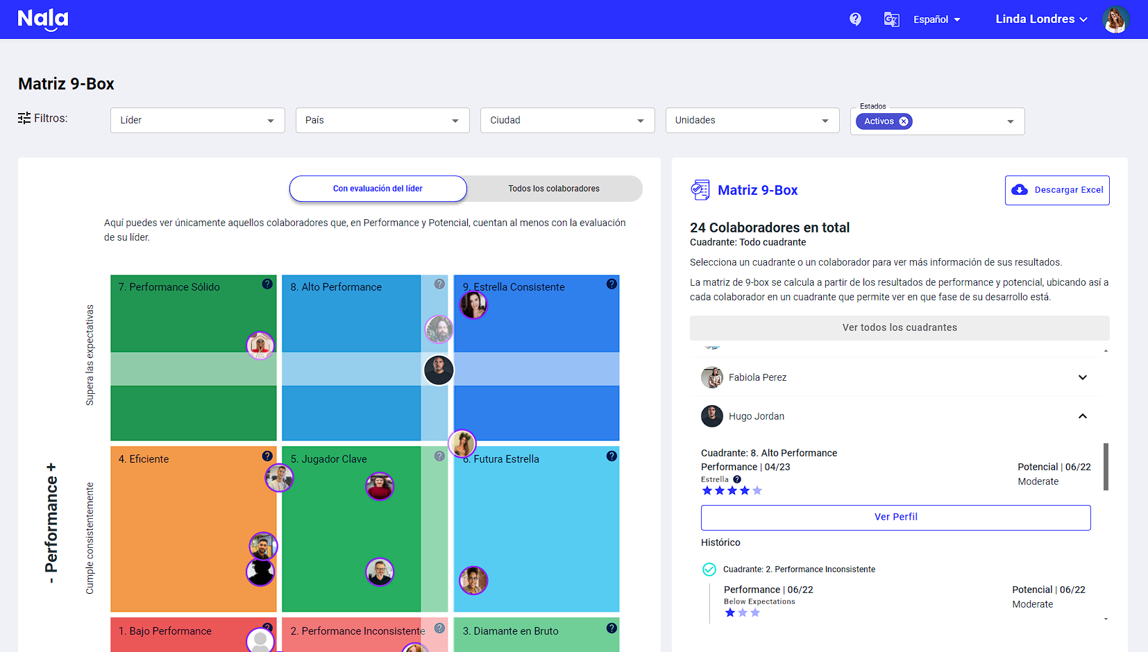This screenshot has height=652, width=1148.
Task: Click the gray-bearded man avatar in Alto Performance
Action: [439, 329]
